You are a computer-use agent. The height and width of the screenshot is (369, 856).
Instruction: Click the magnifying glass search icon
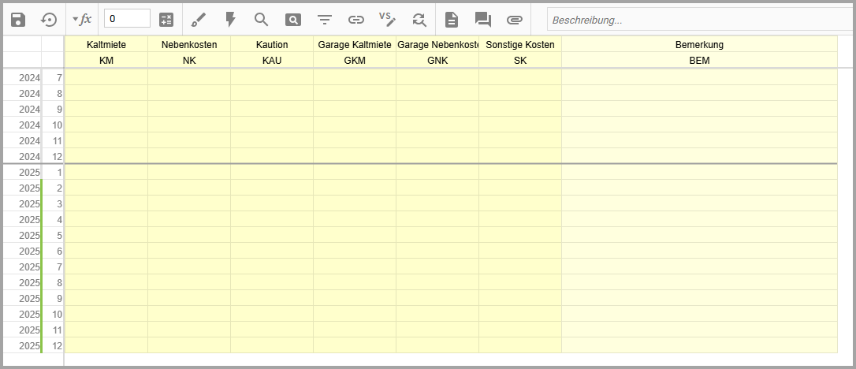point(262,19)
